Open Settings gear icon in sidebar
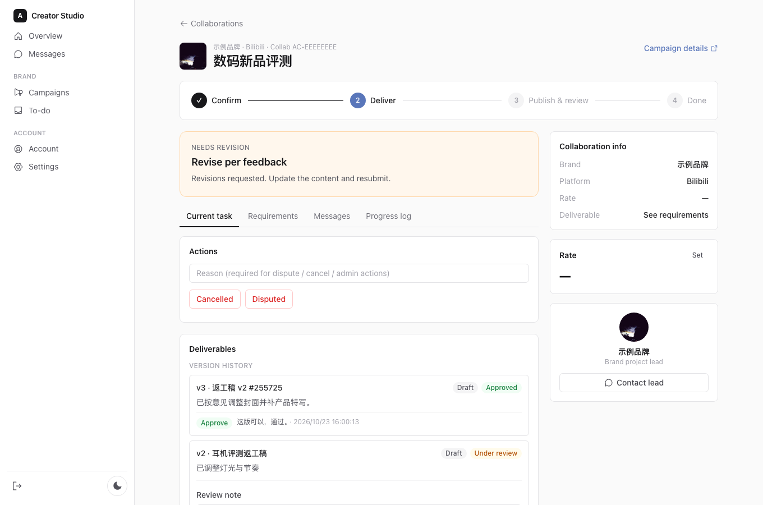The width and height of the screenshot is (763, 505). coord(18,167)
